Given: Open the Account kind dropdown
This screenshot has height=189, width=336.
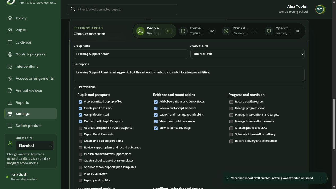Looking at the screenshot, I should (x=247, y=54).
